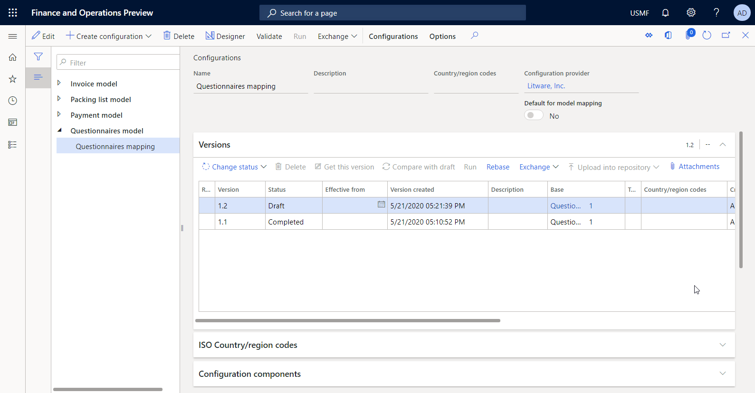Click the Search for a page box
The width and height of the screenshot is (755, 393).
[392, 13]
